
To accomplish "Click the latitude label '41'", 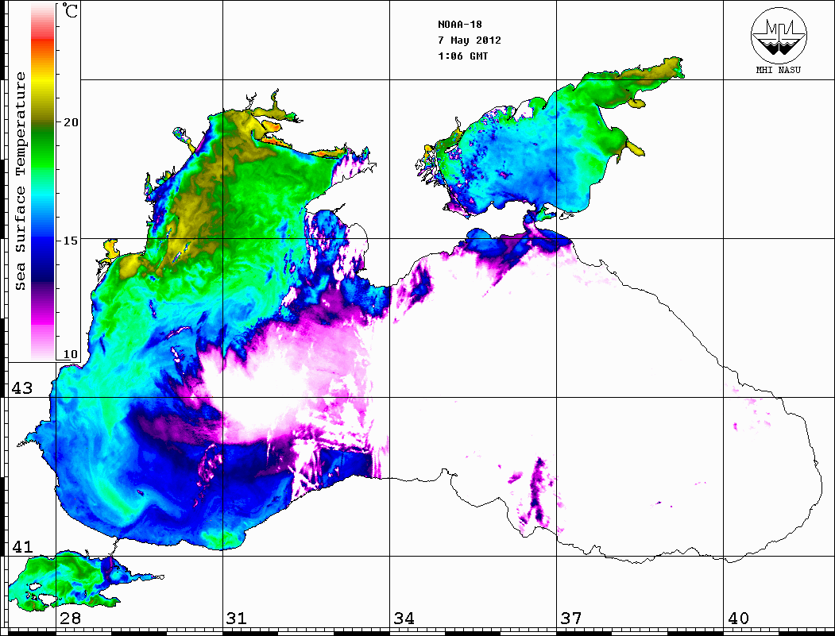I will point(21,546).
